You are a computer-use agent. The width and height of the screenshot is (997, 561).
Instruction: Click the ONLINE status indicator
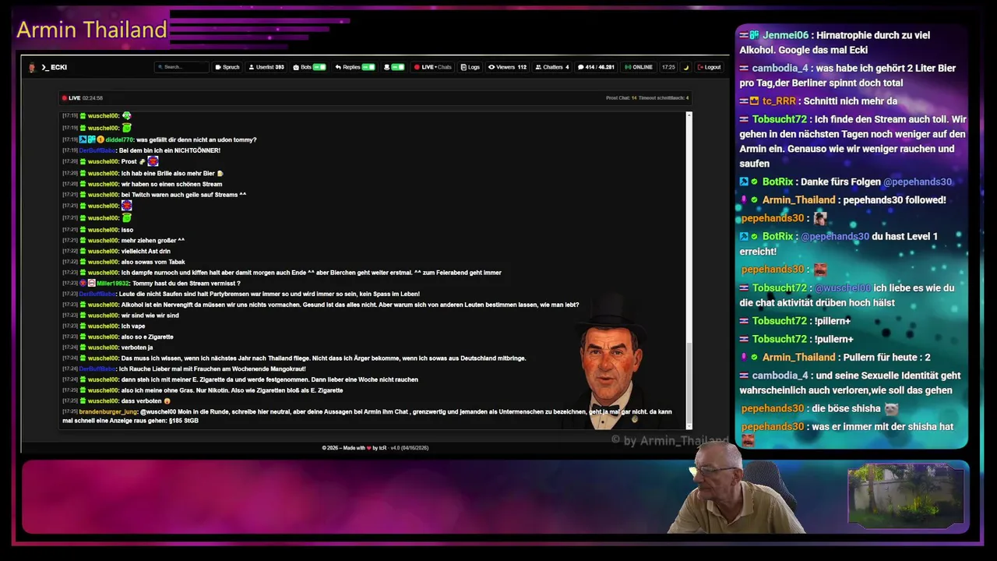point(639,67)
